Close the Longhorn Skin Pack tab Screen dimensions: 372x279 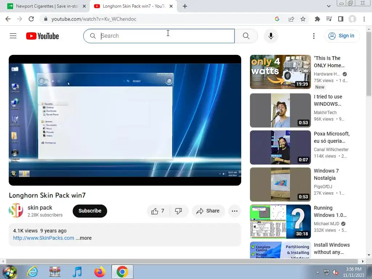(171, 6)
